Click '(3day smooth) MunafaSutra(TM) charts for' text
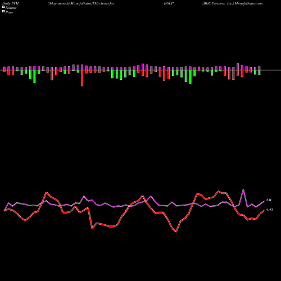Image resolution: width=281 pixels, height=281 pixels. click(81, 3)
